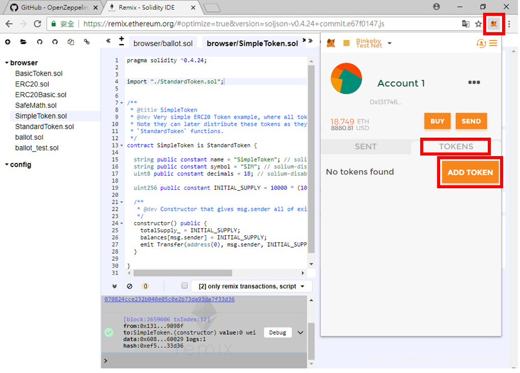The height and width of the screenshot is (373, 520).
Task: Toggle listen on network checkbox in terminal
Action: point(185,286)
